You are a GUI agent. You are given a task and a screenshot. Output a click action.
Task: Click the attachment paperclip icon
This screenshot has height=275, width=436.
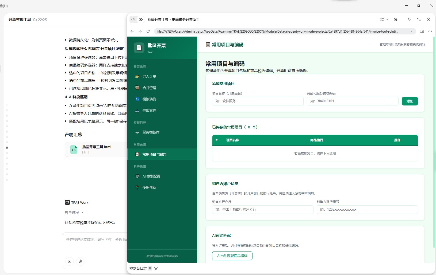coord(80,261)
